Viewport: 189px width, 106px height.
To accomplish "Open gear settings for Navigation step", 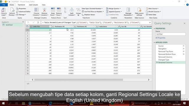I will 184,49.
